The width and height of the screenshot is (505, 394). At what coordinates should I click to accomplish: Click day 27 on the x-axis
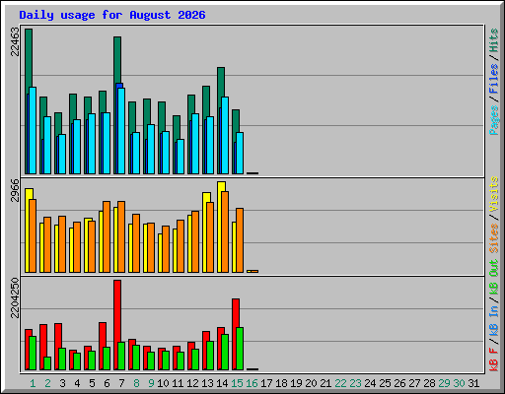point(414,383)
